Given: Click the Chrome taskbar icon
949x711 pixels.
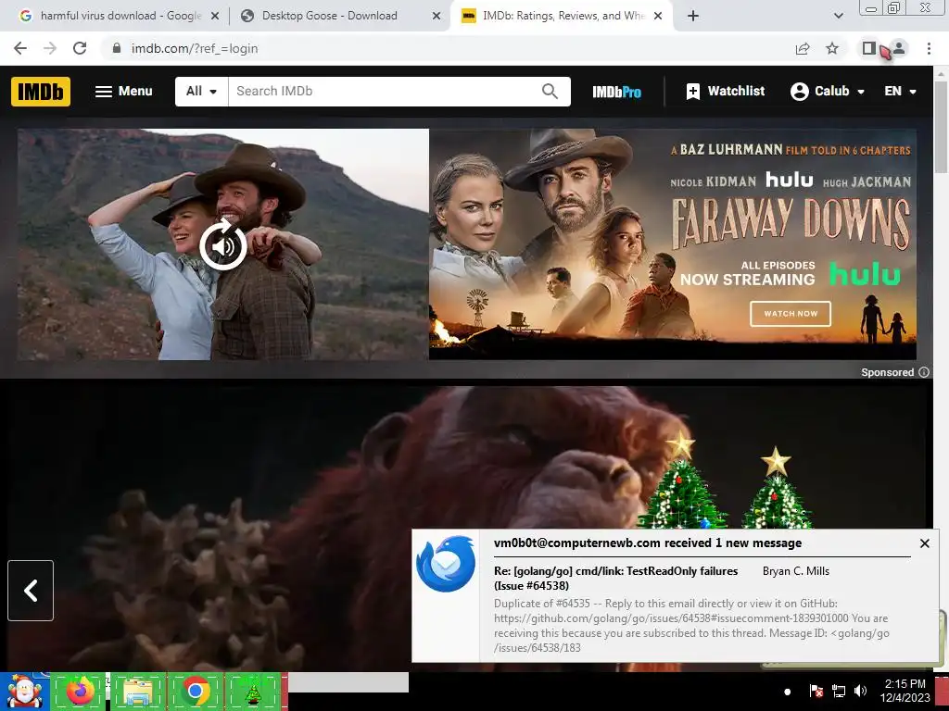Looking at the screenshot, I should coord(195,692).
